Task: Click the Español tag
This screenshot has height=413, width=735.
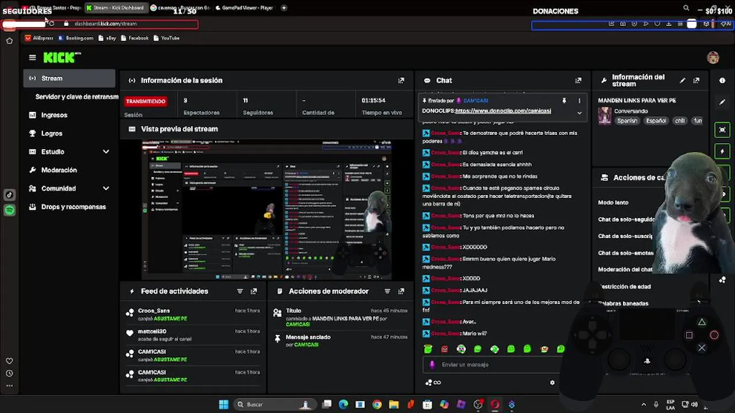Action: pyautogui.click(x=656, y=121)
